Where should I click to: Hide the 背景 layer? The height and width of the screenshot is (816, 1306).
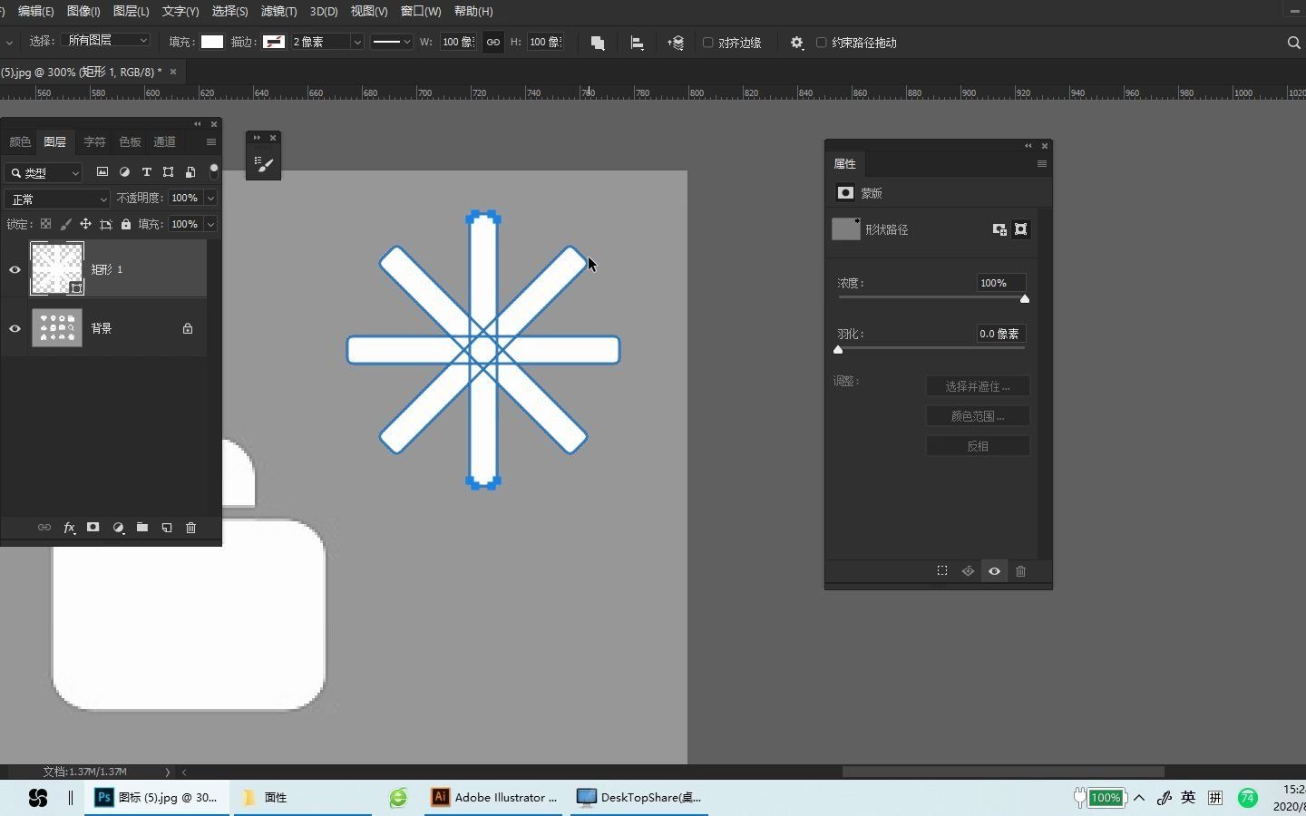[15, 328]
